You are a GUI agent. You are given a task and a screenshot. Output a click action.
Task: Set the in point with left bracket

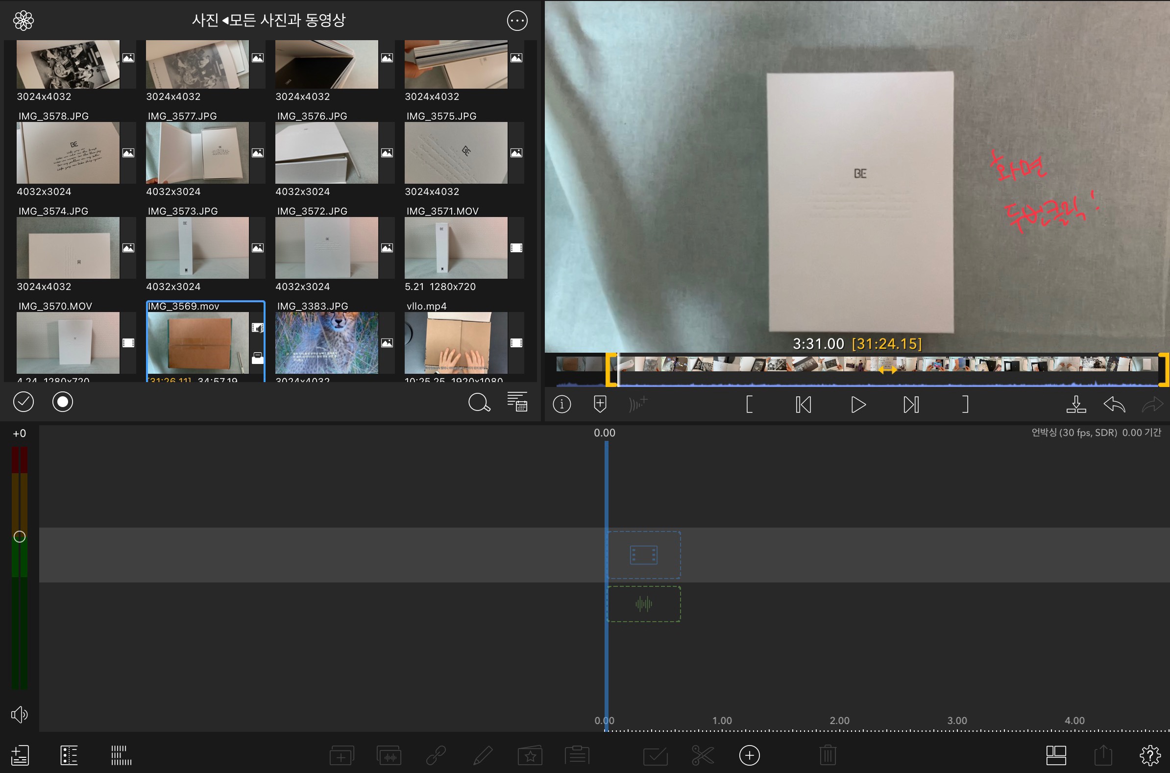coord(750,405)
